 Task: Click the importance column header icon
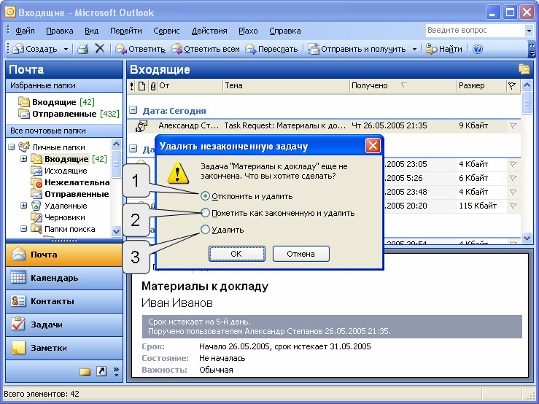click(132, 85)
